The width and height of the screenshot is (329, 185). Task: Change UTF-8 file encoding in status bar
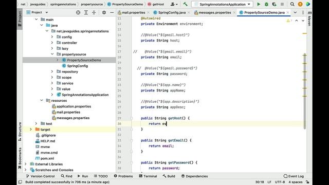280,182
